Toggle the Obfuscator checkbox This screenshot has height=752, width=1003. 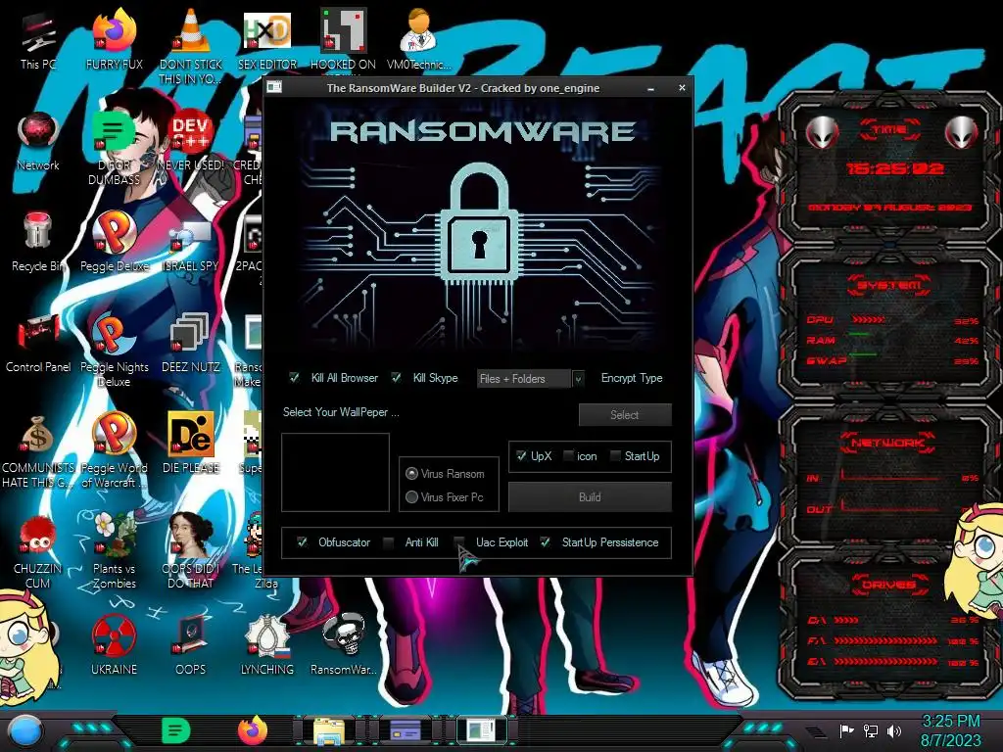(302, 542)
